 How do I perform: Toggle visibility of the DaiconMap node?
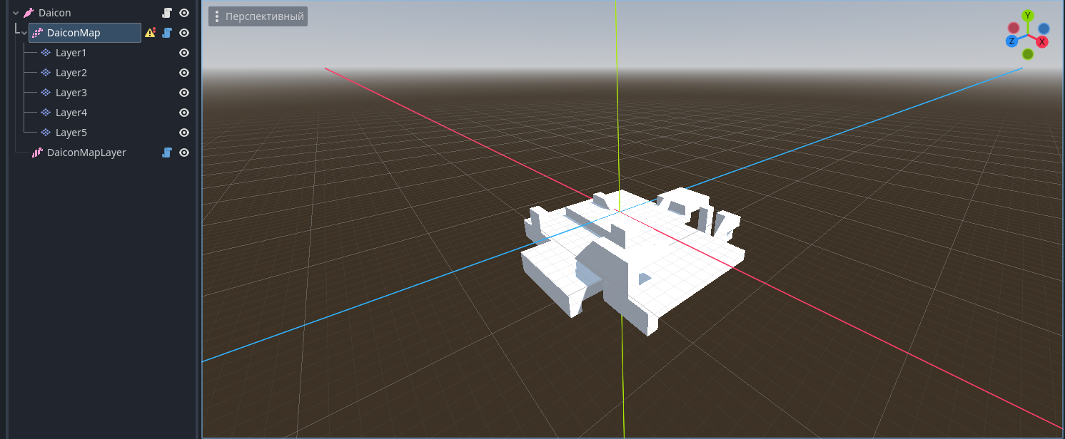click(184, 33)
